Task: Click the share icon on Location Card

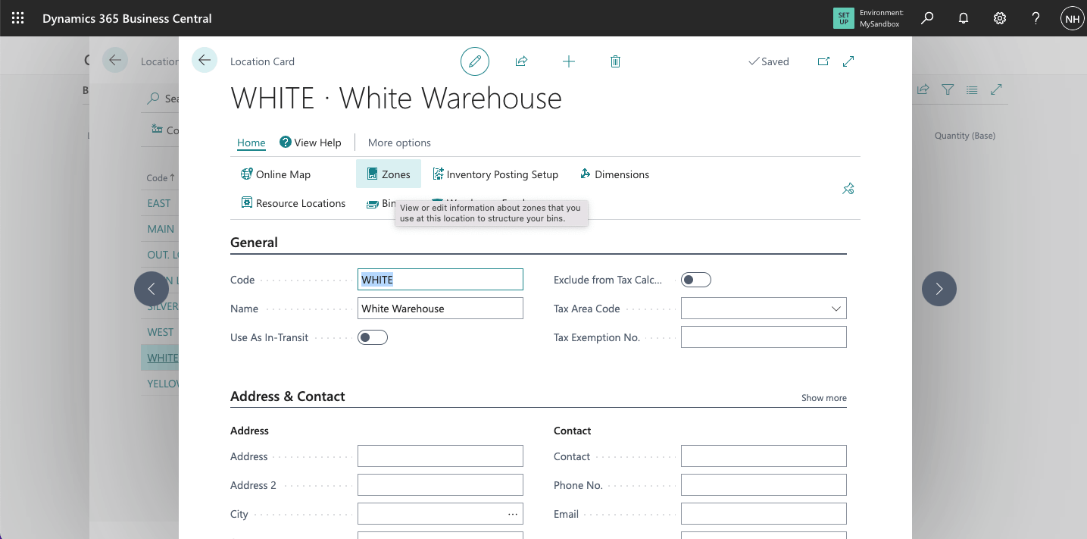Action: coord(521,61)
